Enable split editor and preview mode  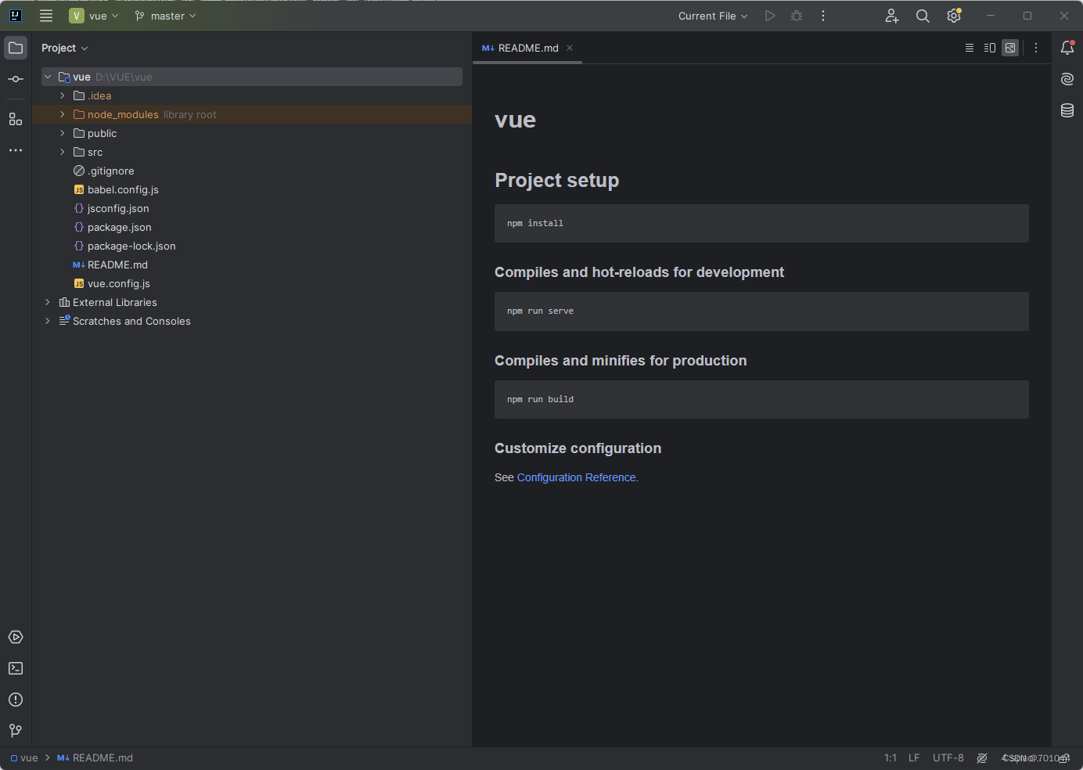point(989,48)
